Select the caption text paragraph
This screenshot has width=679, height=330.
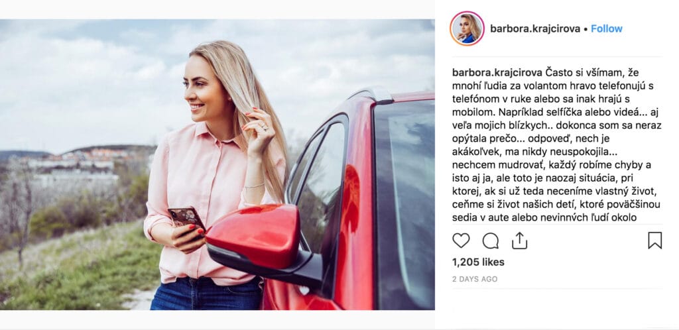[x=557, y=145]
